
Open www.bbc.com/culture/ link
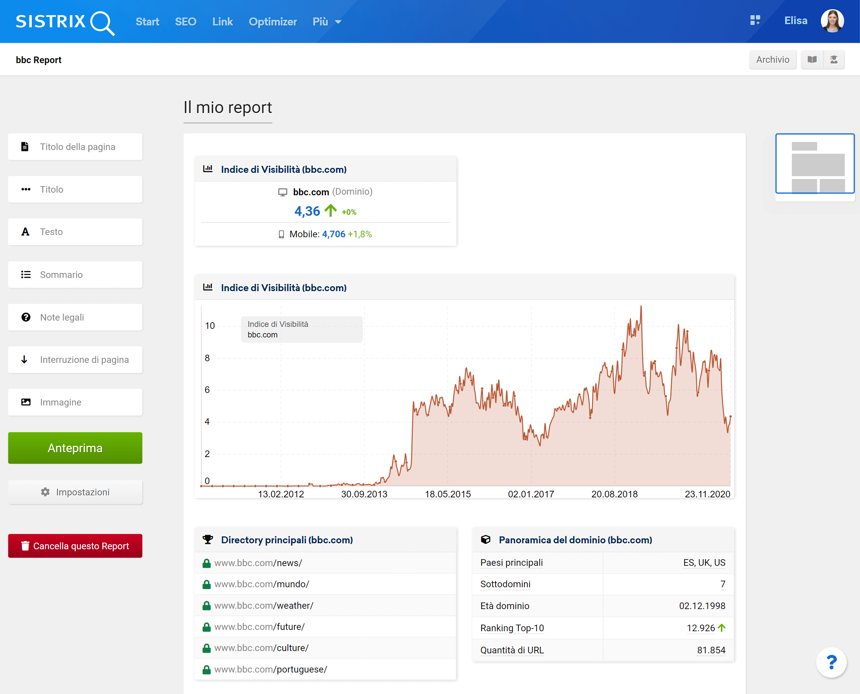(x=261, y=648)
